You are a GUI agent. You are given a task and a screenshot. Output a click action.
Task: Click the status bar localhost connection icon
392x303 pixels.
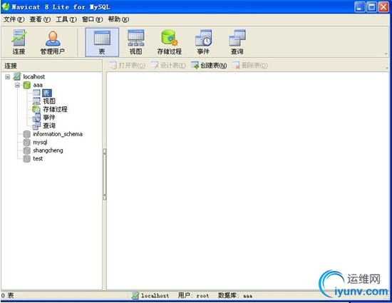(x=135, y=295)
